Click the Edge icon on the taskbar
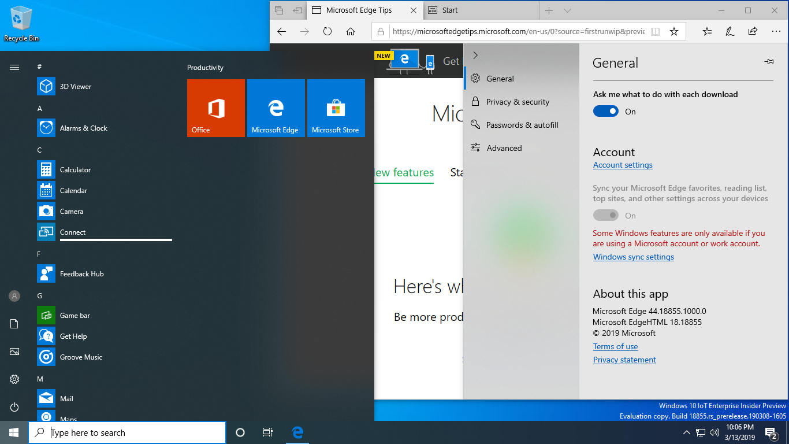Image resolution: width=789 pixels, height=444 pixels. pos(297,432)
